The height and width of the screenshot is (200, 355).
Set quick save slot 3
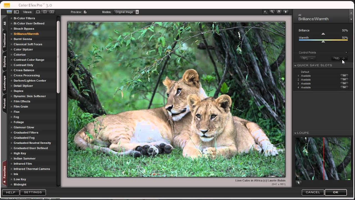344,84
